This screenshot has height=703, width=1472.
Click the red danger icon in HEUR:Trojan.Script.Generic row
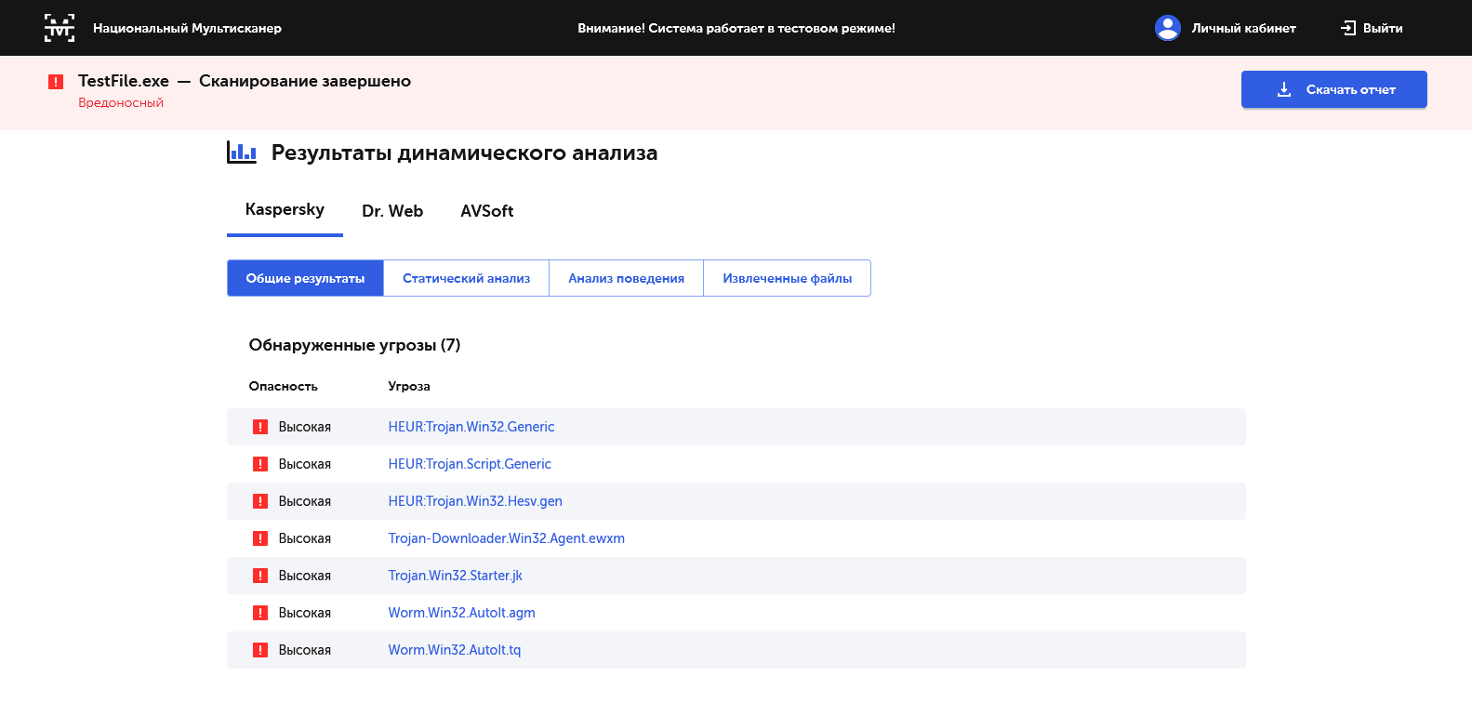coord(260,464)
